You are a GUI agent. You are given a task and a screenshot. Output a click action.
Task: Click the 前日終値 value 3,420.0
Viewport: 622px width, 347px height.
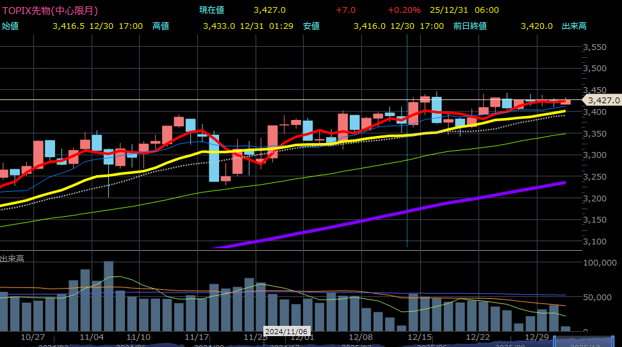click(x=537, y=26)
